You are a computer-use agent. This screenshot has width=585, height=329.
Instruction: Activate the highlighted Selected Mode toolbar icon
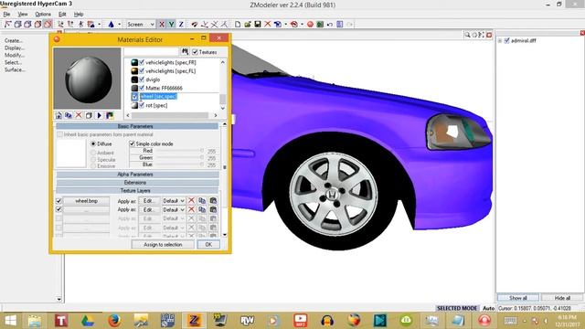tap(48, 25)
